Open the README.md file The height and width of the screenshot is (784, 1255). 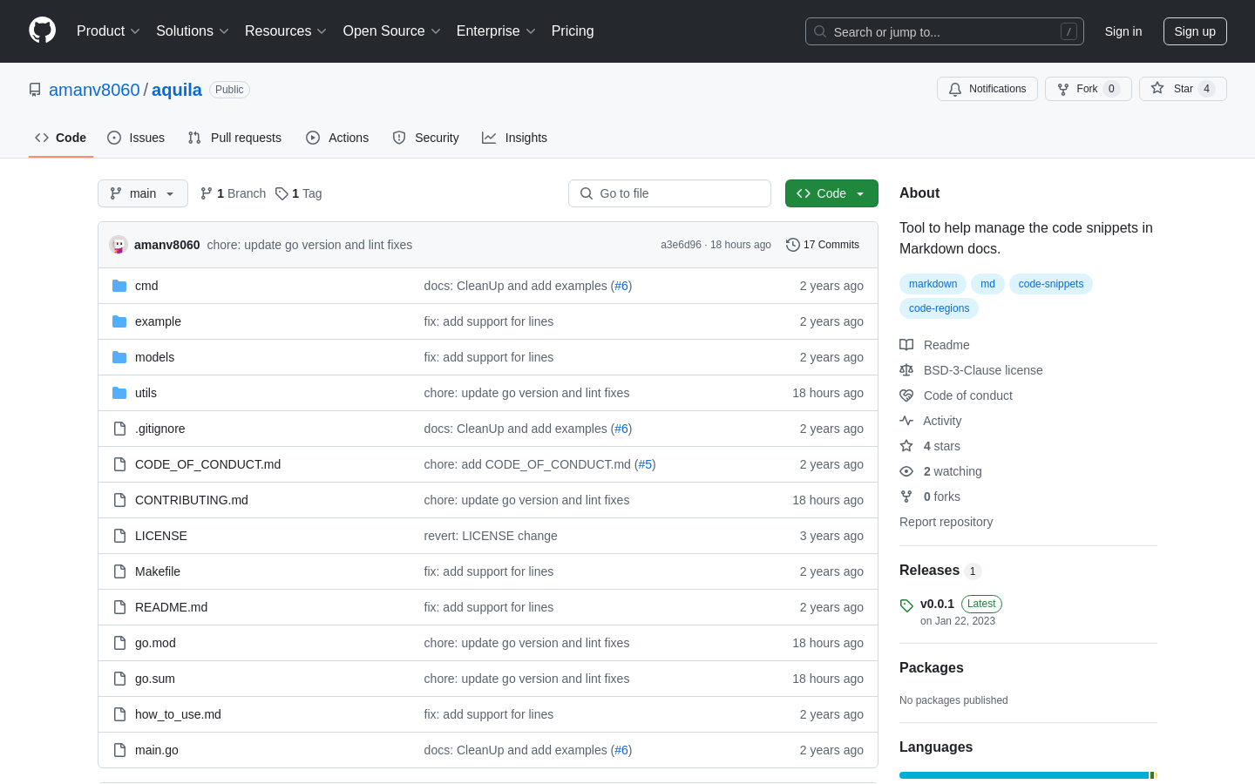coord(171,607)
